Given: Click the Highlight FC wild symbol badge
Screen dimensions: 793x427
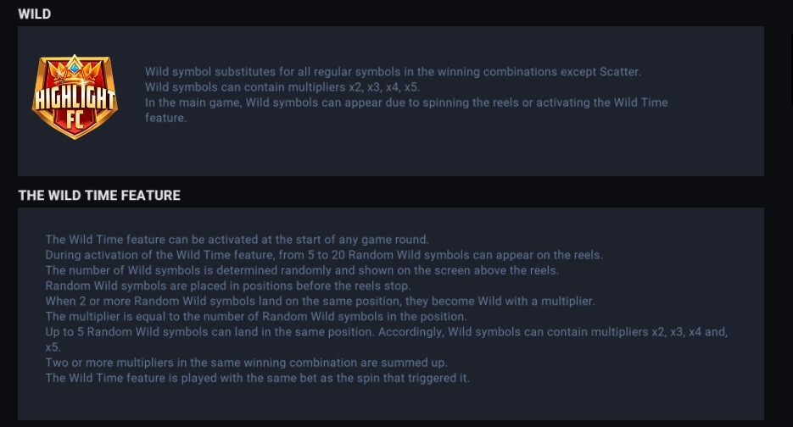Looking at the screenshot, I should point(75,97).
